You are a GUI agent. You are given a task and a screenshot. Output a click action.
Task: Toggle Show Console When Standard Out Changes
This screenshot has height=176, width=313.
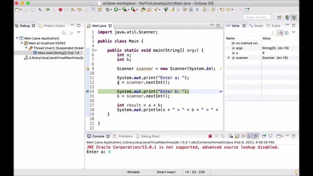250,136
